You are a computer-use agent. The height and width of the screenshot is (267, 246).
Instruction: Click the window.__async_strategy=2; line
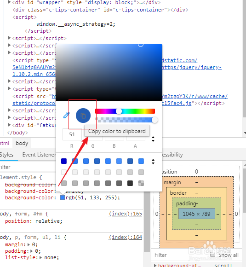[x=76, y=24]
